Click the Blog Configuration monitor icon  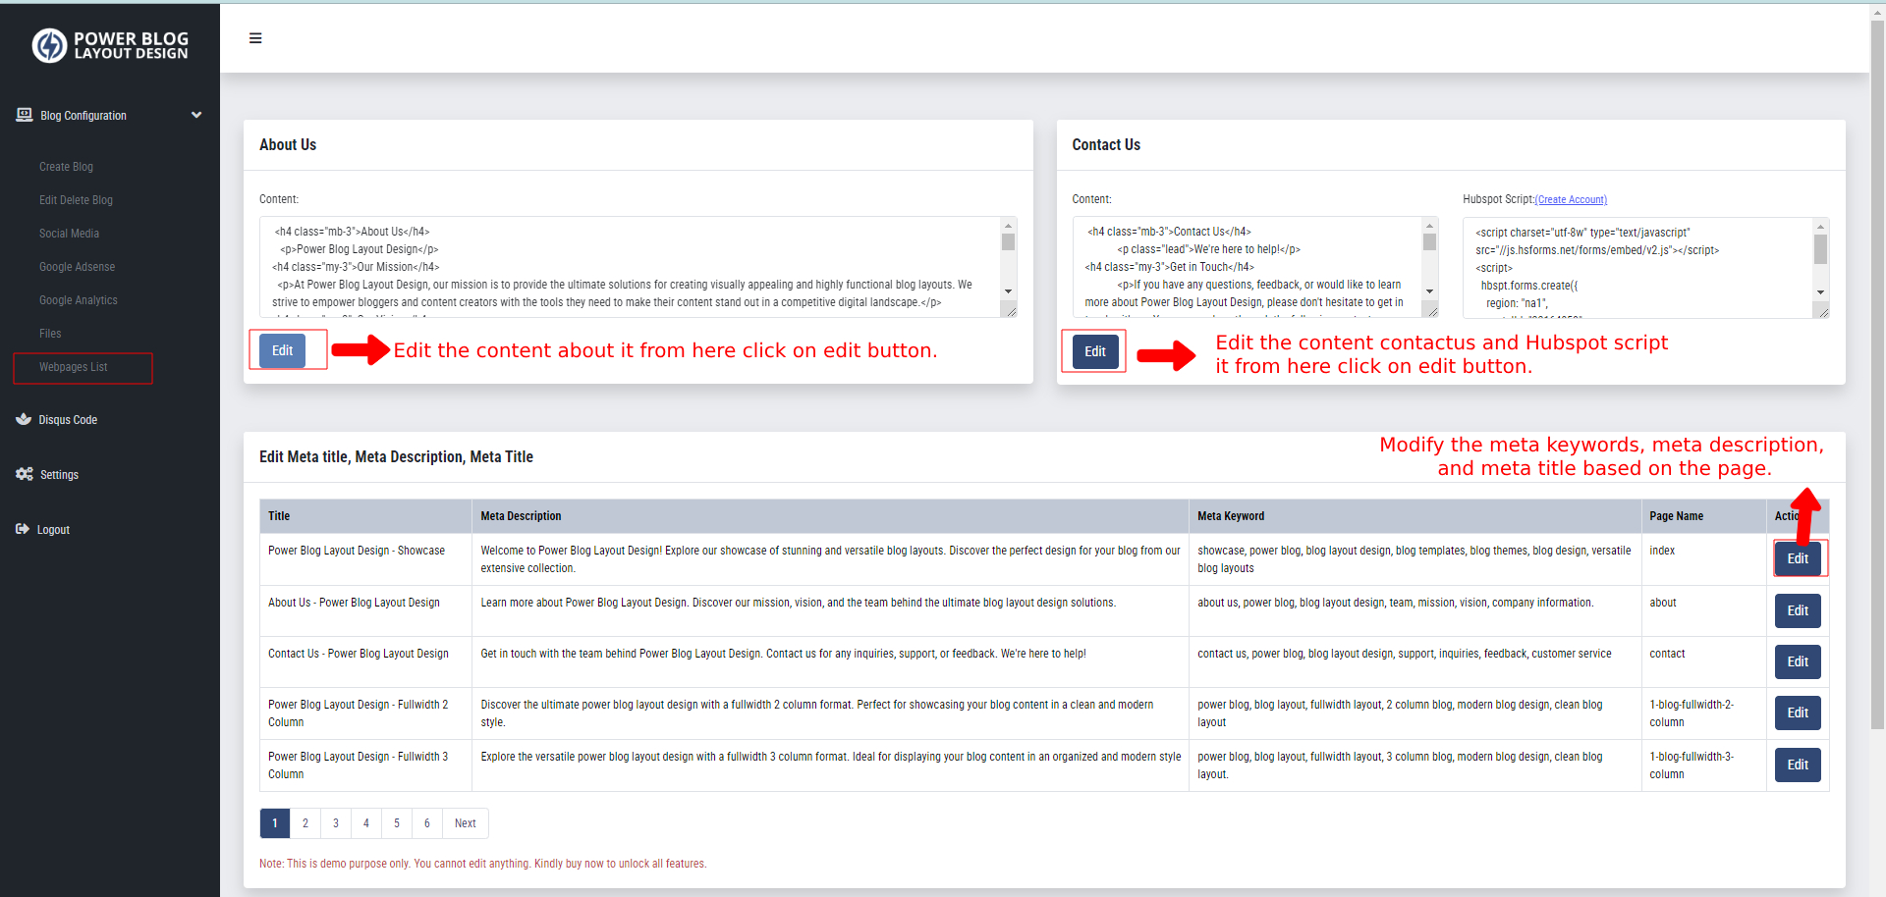[x=23, y=115]
